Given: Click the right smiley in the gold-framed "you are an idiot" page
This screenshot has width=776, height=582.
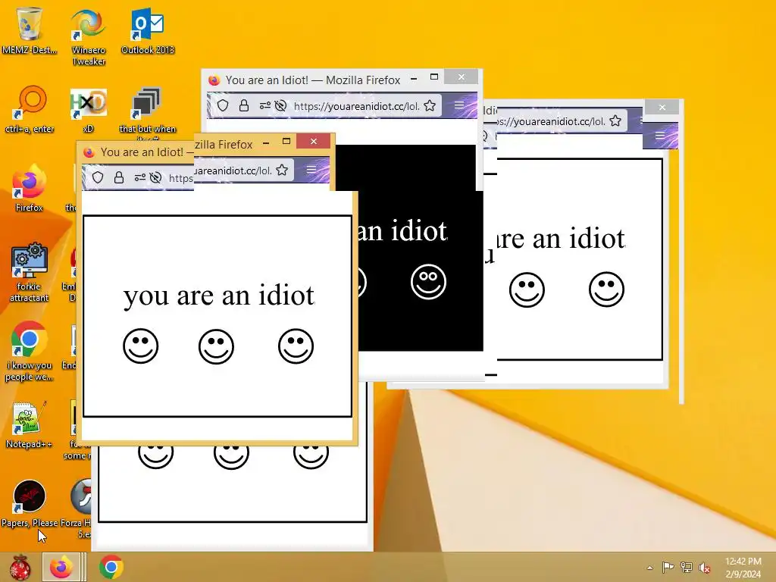Looking at the screenshot, I should (x=296, y=346).
